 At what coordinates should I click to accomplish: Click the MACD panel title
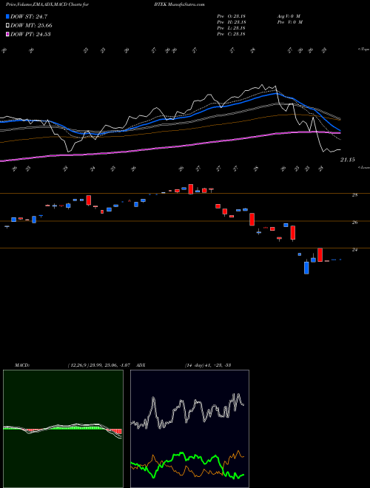[22, 365]
